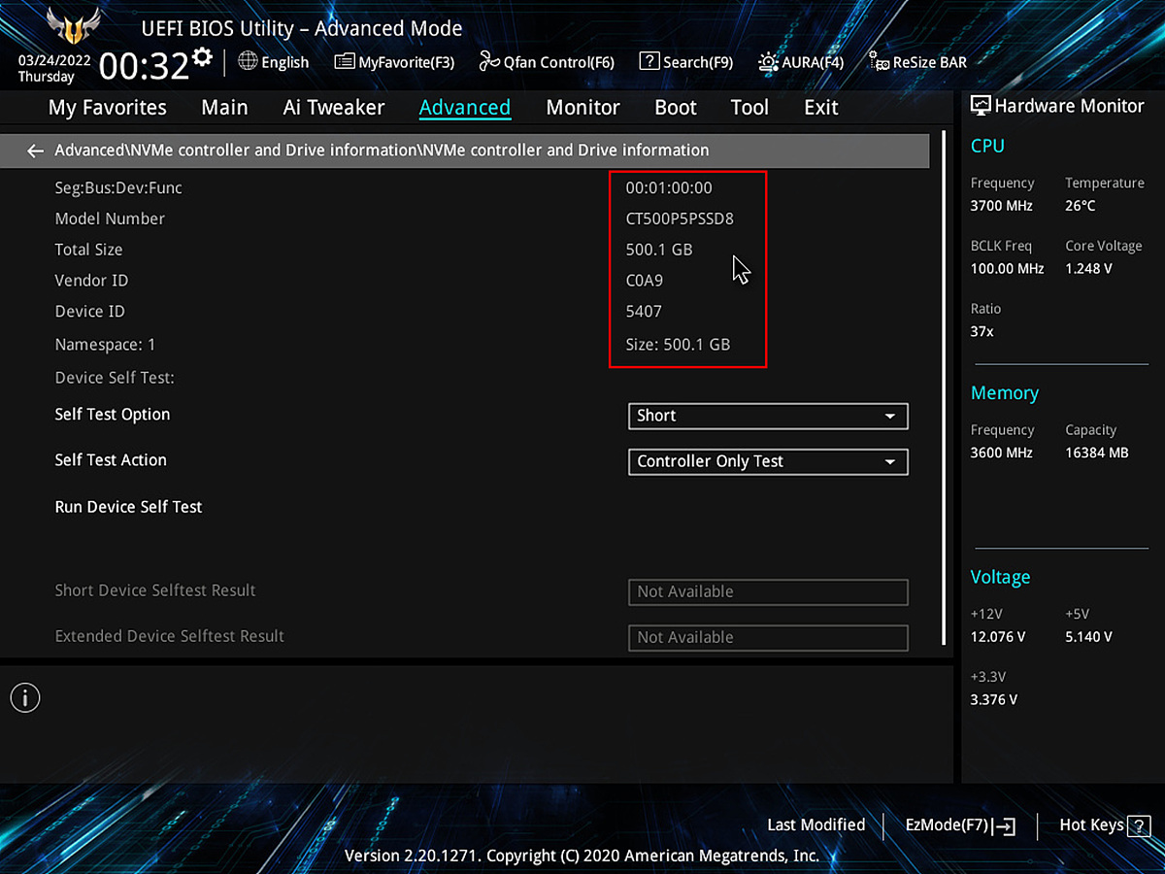Open the Ai Tweaker tab
The height and width of the screenshot is (874, 1165).
coord(334,108)
